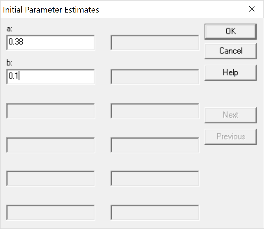Go to the Next parameter page
This screenshot has height=229, width=264.
point(230,115)
